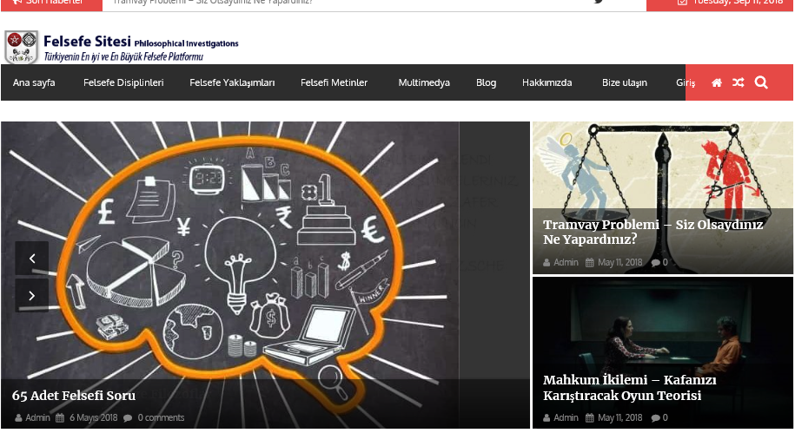The width and height of the screenshot is (795, 433).
Task: Click the Twitter icon in top bar
Action: [x=599, y=2]
